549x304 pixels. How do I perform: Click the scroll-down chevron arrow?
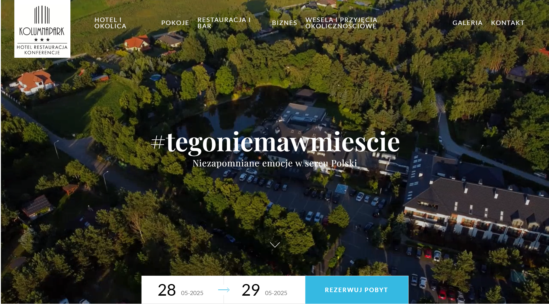275,245
